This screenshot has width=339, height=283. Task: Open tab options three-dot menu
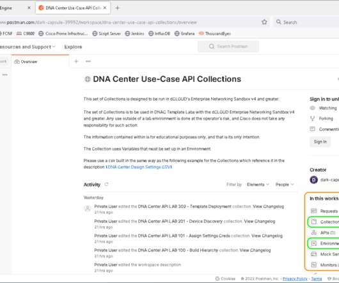click(x=88, y=61)
